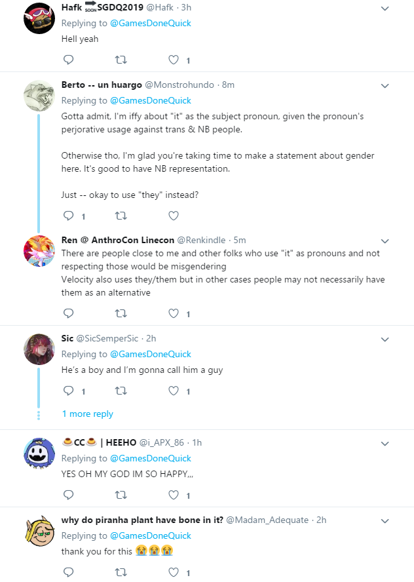The height and width of the screenshot is (582, 414).
Task: Retweet Madam_Adequate's "thank you for this" tweet
Action: click(x=121, y=572)
